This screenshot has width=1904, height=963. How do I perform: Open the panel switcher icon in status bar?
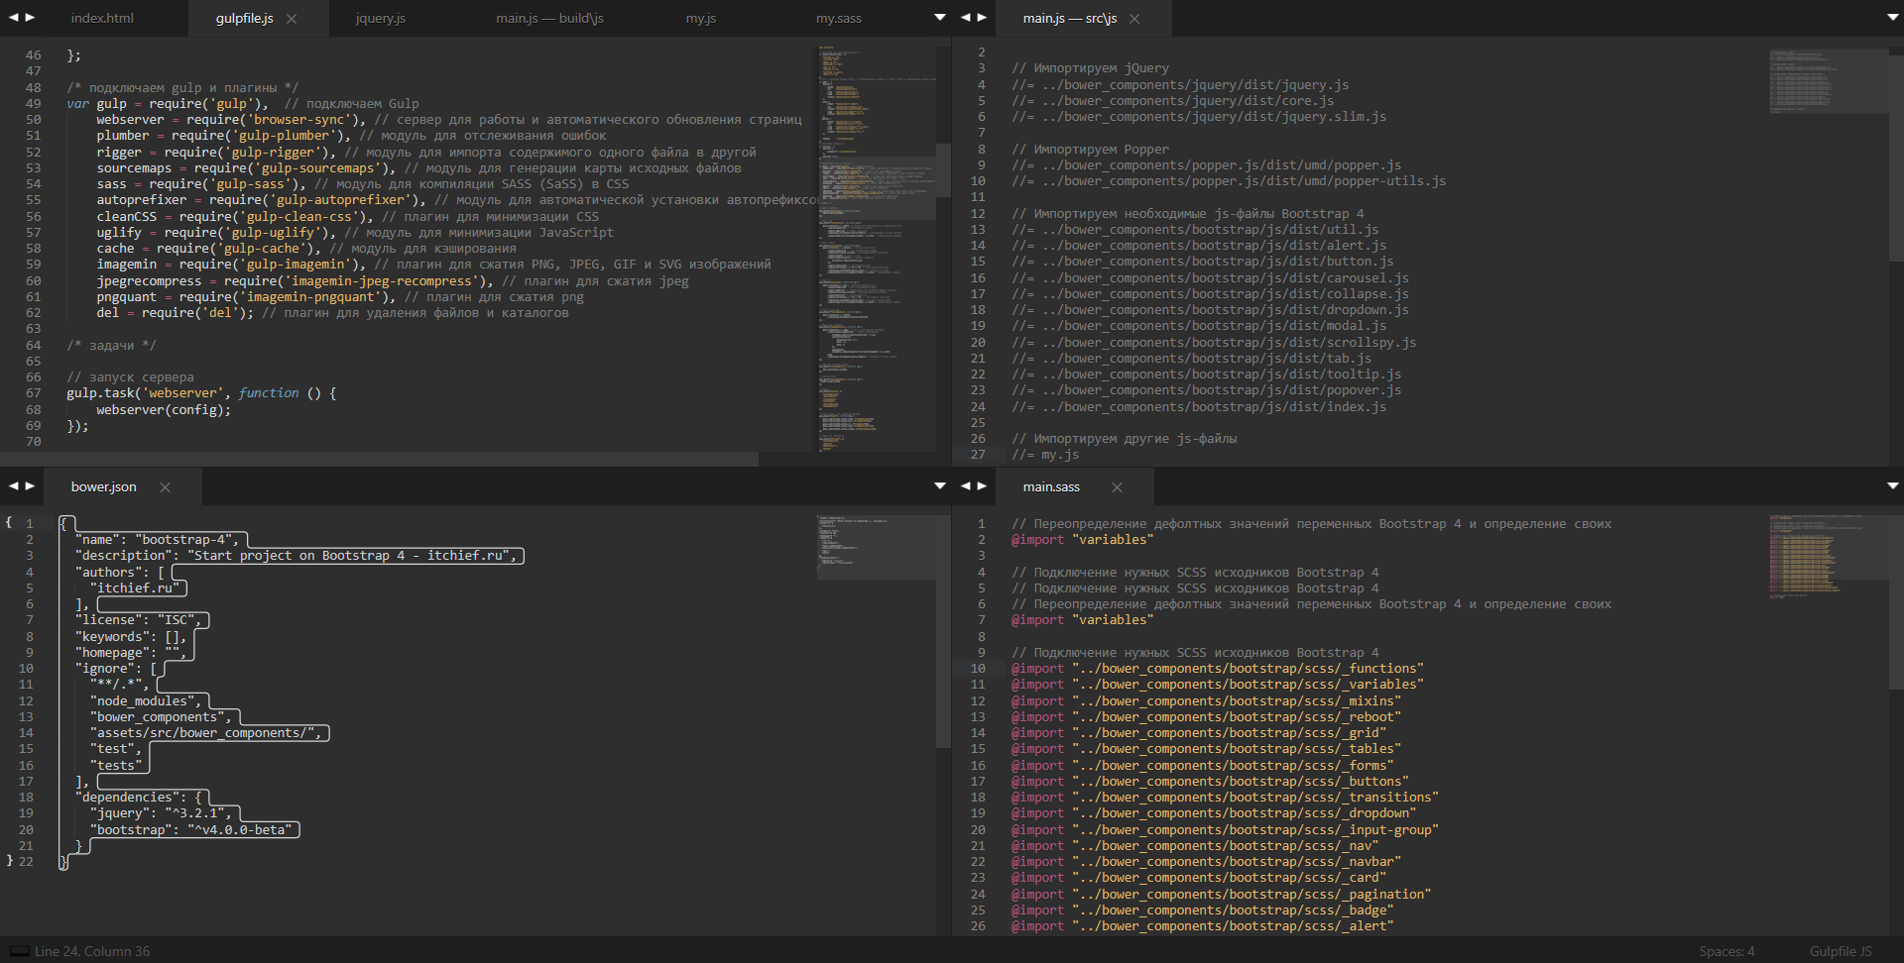19,951
